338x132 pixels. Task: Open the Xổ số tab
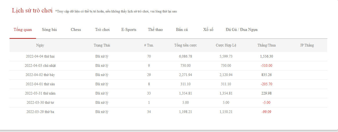coord(208,30)
